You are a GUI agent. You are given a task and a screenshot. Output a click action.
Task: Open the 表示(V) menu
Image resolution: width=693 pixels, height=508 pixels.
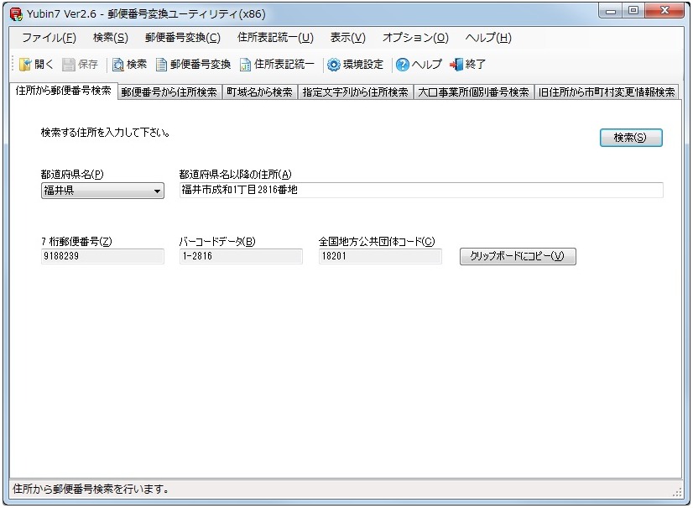347,38
